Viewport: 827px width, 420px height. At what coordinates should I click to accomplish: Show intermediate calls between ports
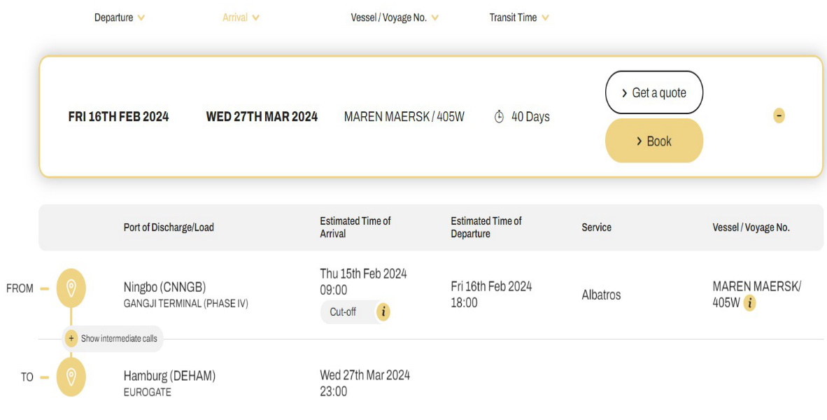coord(113,338)
